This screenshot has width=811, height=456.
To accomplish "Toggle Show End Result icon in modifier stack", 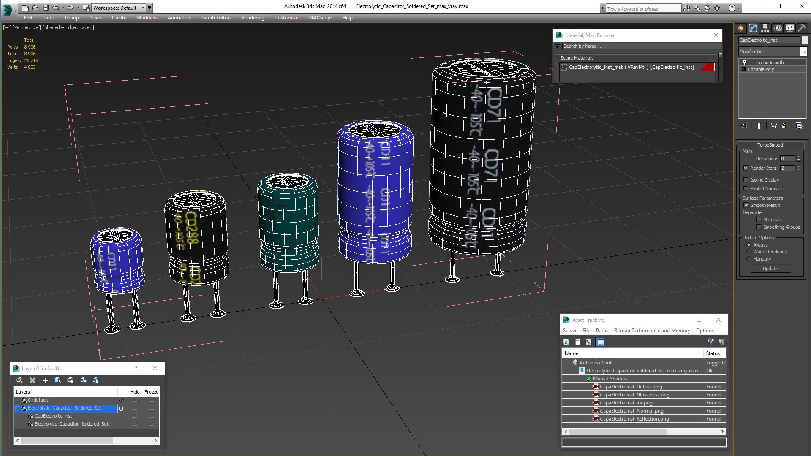I will coord(759,126).
